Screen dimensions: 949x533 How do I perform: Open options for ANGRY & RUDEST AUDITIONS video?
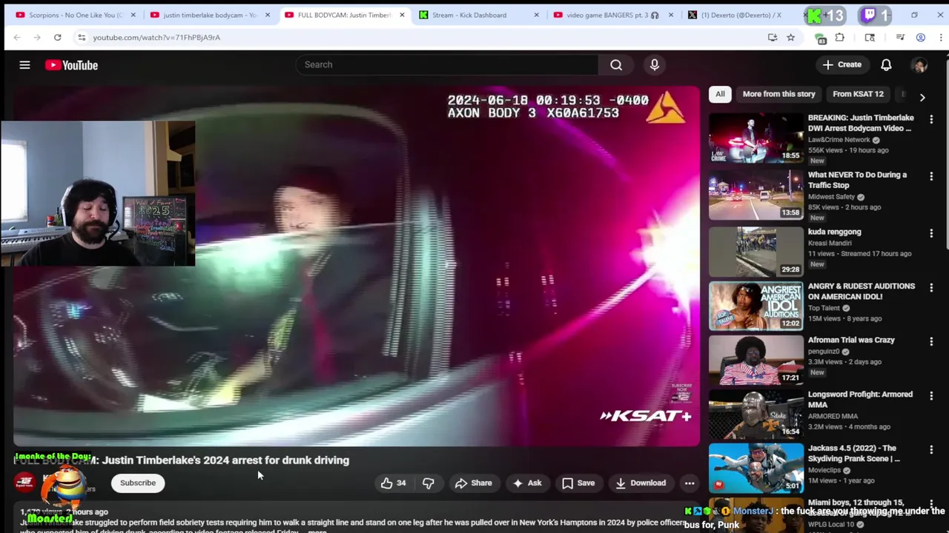(x=931, y=287)
